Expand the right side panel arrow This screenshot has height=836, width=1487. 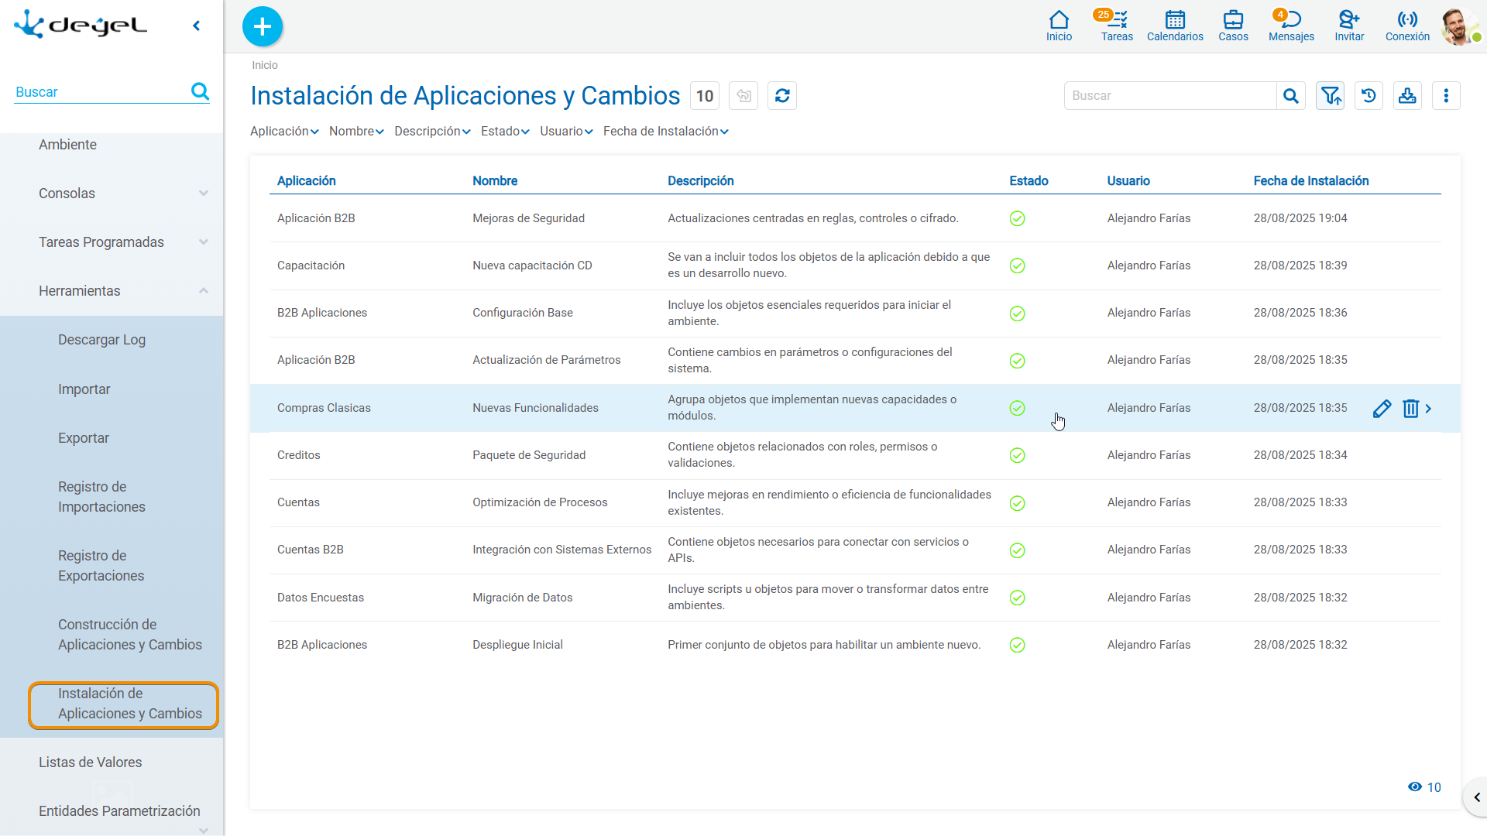[1476, 797]
